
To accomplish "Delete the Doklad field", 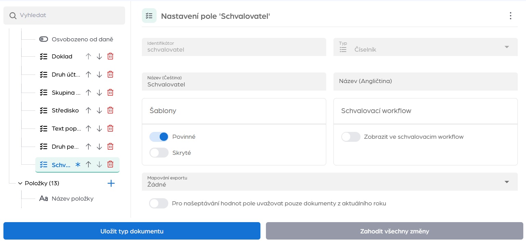I will click(x=110, y=56).
